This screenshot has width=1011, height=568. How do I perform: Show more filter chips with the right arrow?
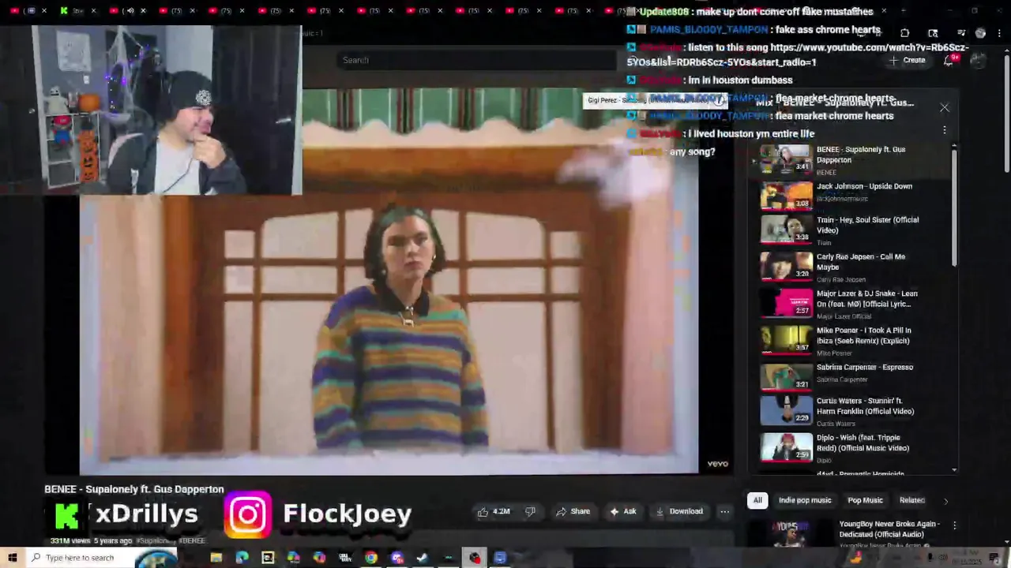(x=945, y=500)
